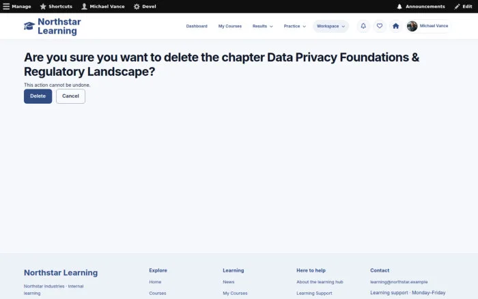This screenshot has height=299, width=478.
Task: Open notifications bell in site header
Action: click(x=363, y=26)
